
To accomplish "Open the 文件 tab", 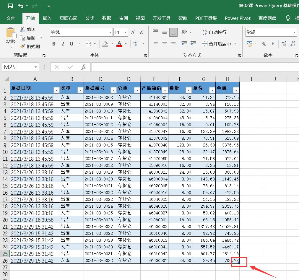I will click(x=11, y=18).
